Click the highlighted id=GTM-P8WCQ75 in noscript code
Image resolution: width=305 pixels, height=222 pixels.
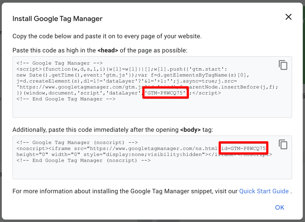click(243, 148)
